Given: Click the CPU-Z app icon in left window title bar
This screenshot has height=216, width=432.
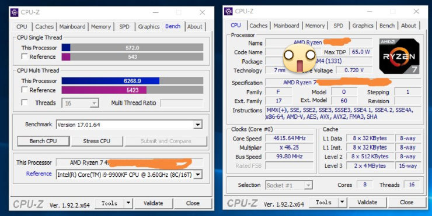Looking at the screenshot, I should tap(15, 12).
